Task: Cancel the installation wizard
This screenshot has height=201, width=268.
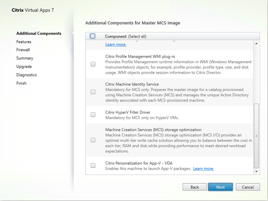Action: (248, 187)
